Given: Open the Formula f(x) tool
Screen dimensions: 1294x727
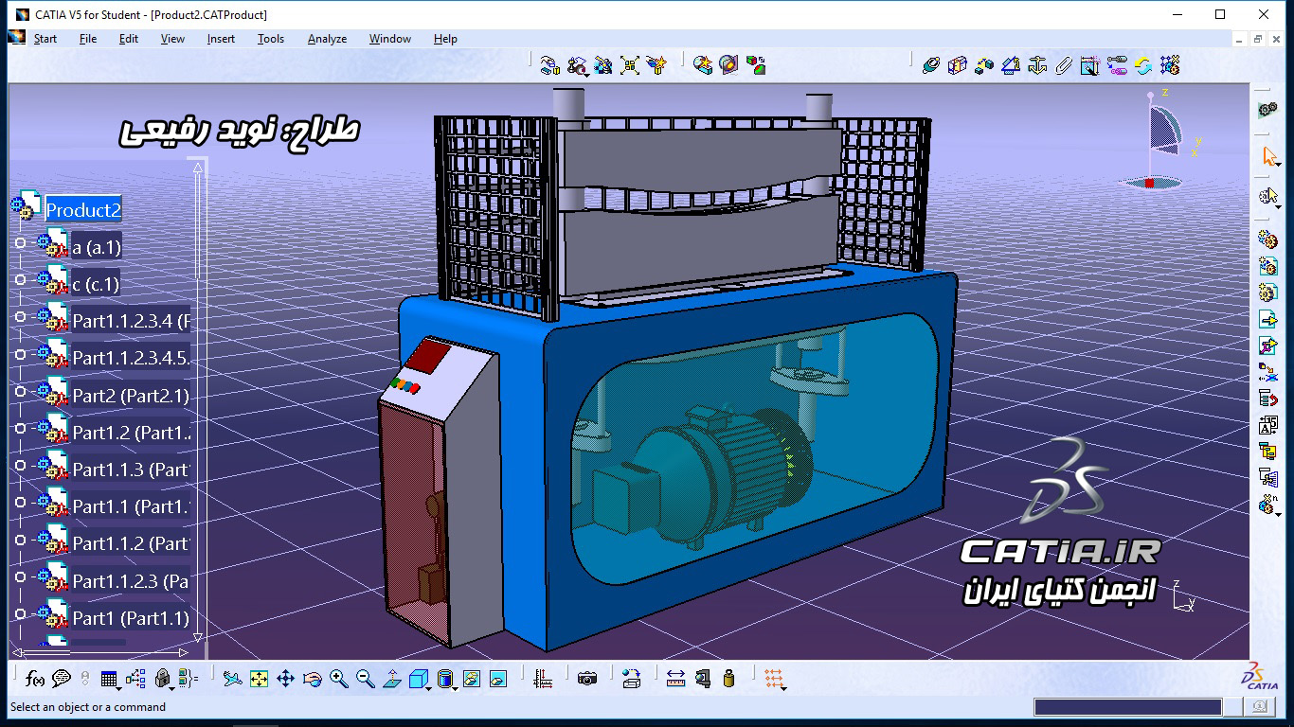Looking at the screenshot, I should coord(35,679).
